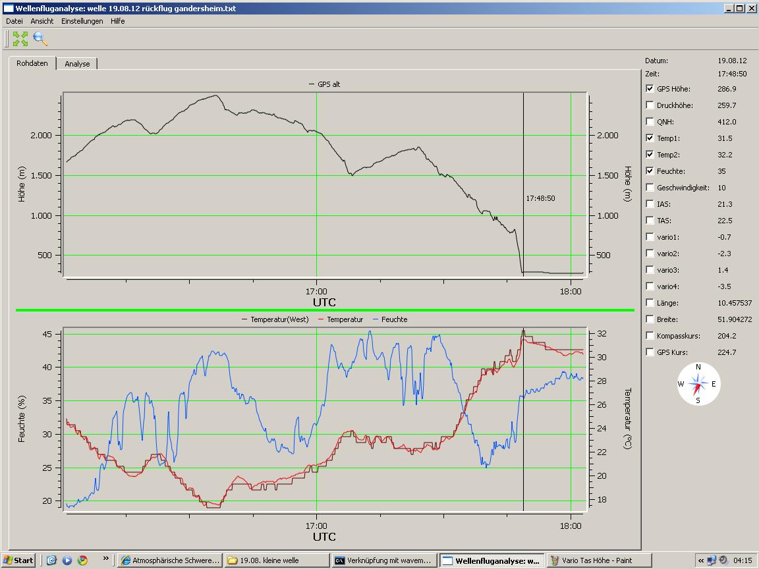Switch to the Analyse tab
Screen dimensions: 759x569
coord(77,64)
